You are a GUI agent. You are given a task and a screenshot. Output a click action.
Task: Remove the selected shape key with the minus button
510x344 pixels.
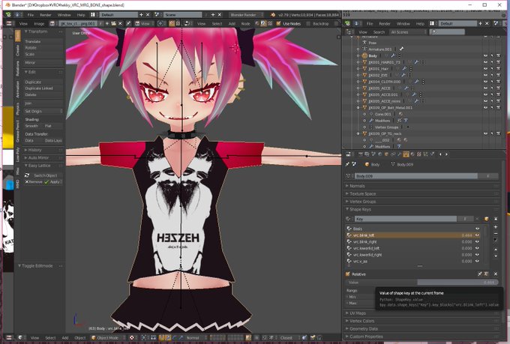(x=495, y=233)
